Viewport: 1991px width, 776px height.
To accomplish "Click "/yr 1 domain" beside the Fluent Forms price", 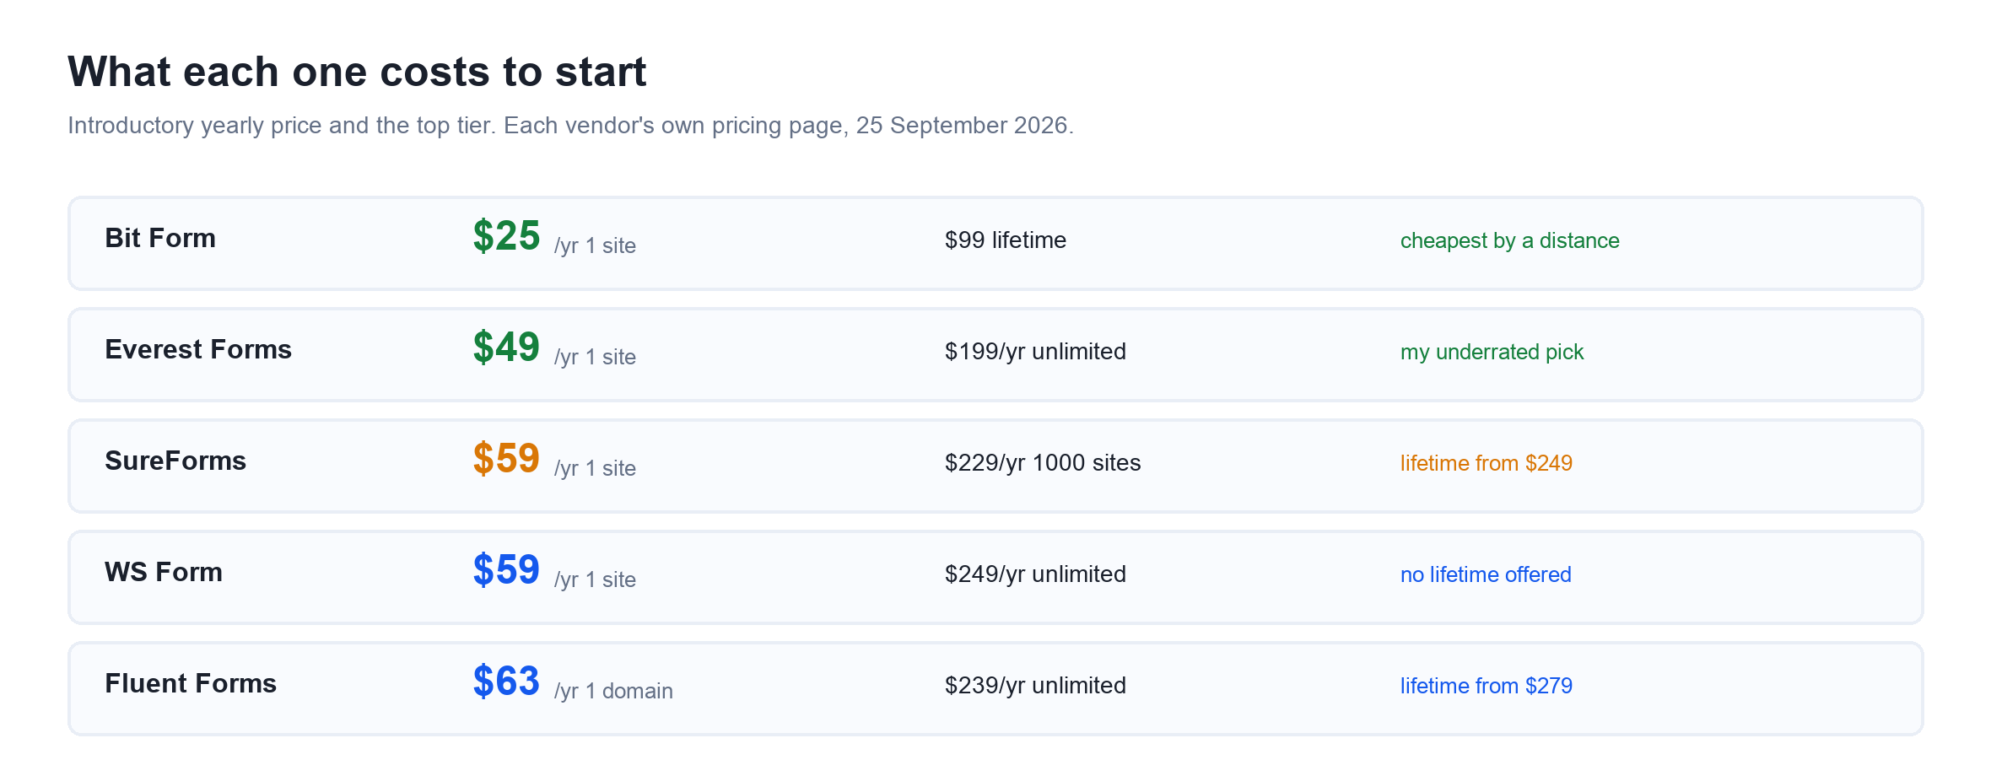I will pyautogui.click(x=613, y=691).
